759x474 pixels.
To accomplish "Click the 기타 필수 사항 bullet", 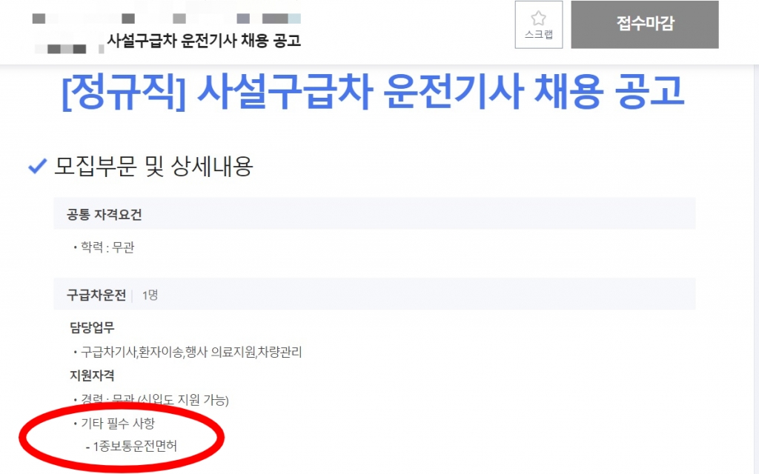I will [114, 423].
